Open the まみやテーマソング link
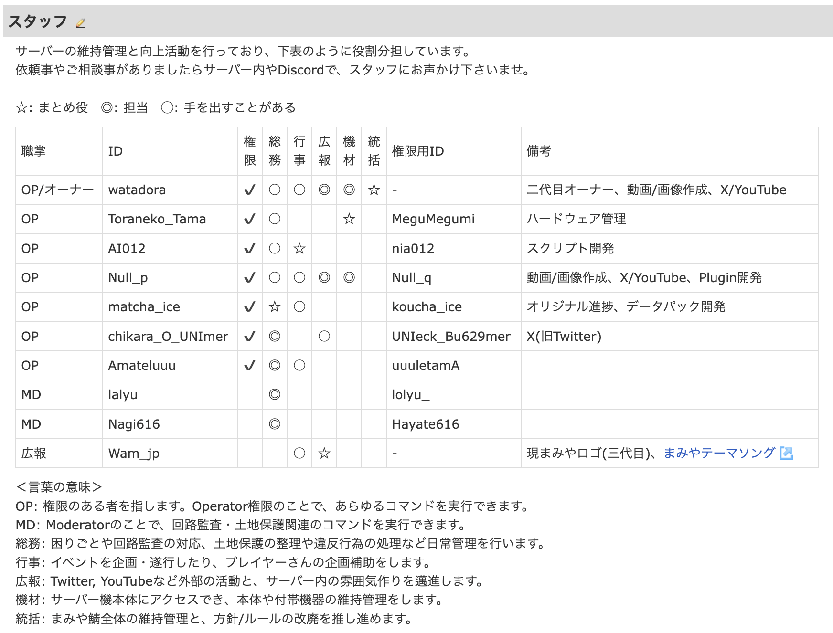 [x=719, y=453]
